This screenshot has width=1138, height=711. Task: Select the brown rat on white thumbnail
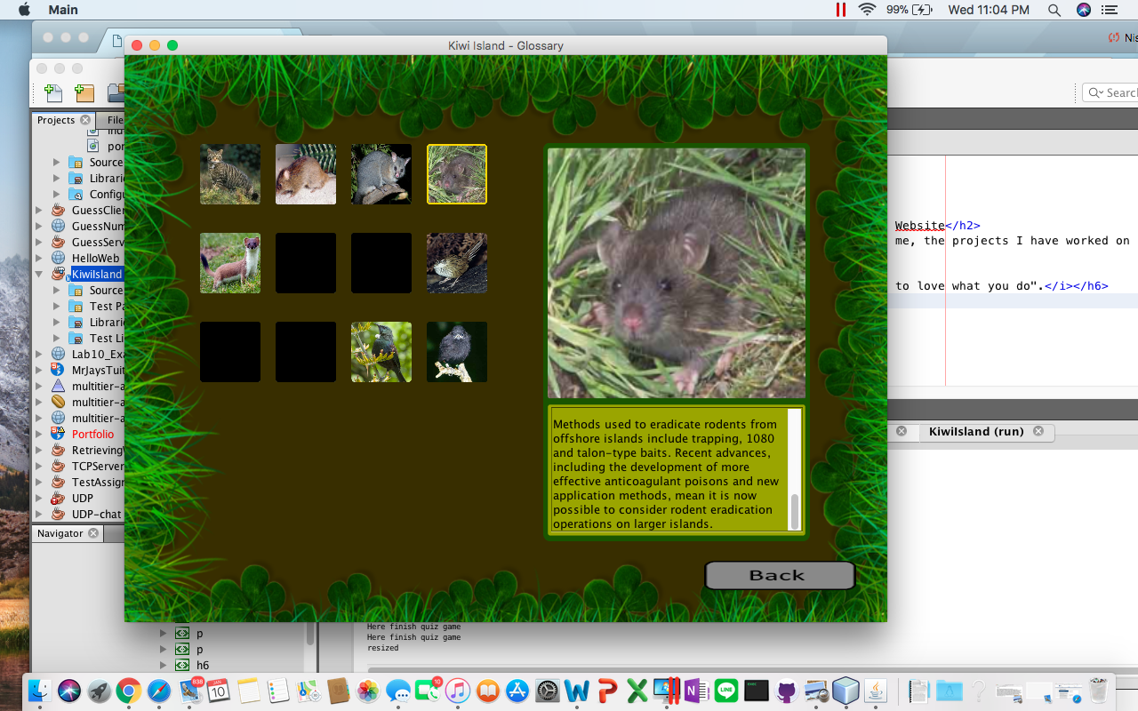[x=306, y=174]
